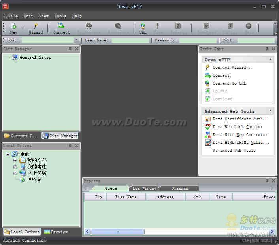Click the Deva Web Link Checker icon
Image resolution: width=279 pixels, height=245 pixels.
[x=207, y=127]
